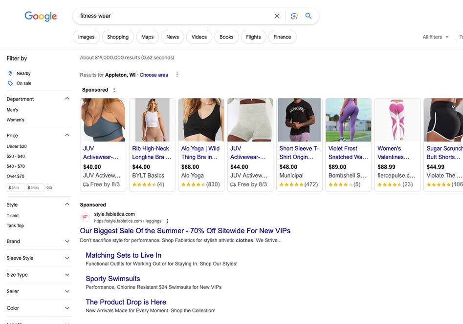The height and width of the screenshot is (324, 463).
Task: Filter price $20 - $40
Action: point(16,157)
